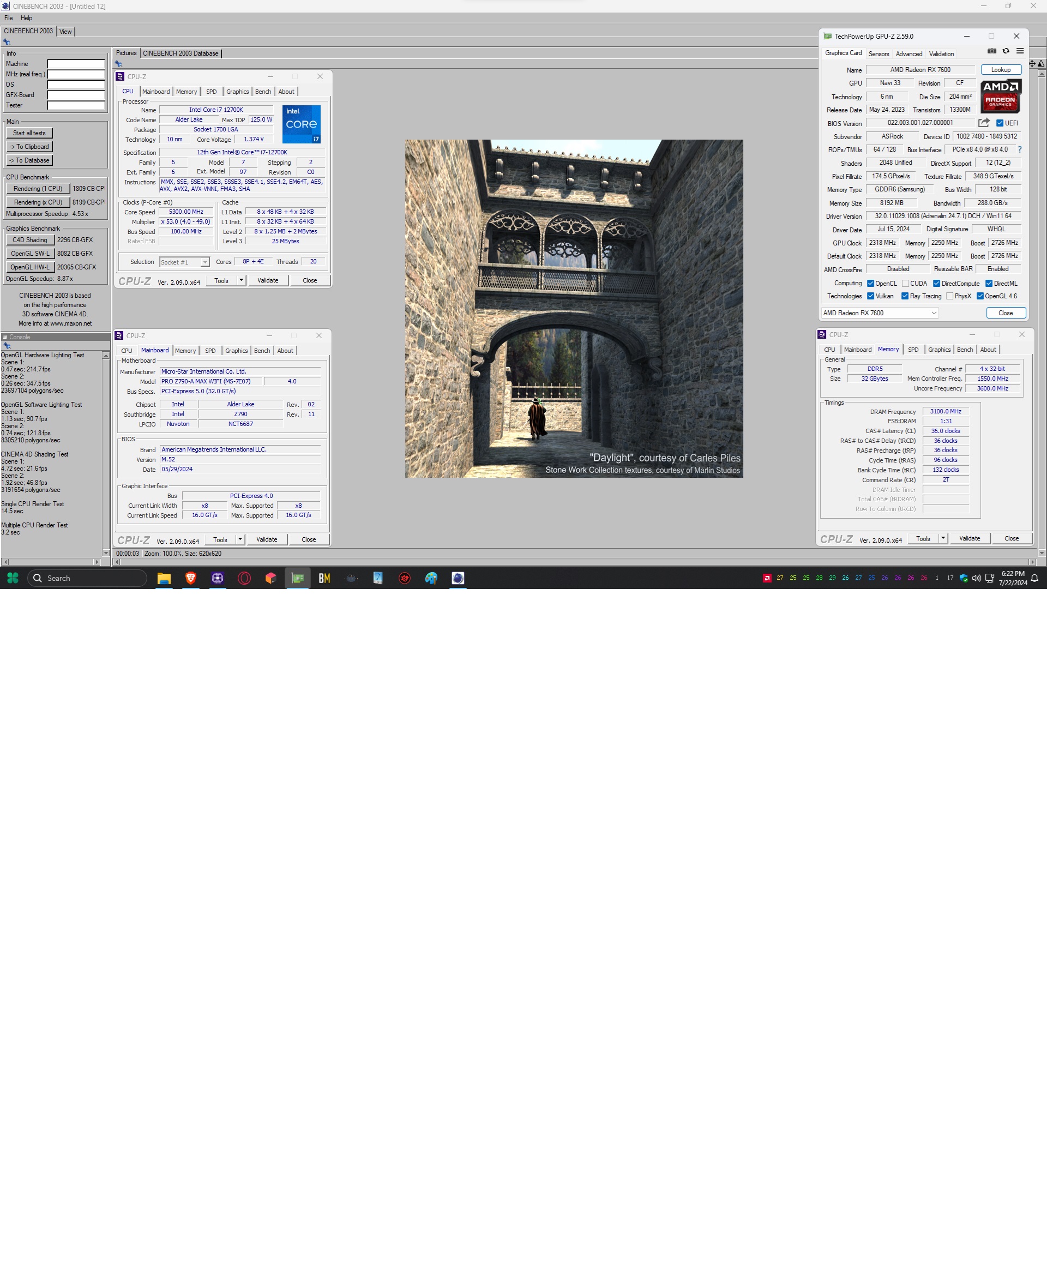The height and width of the screenshot is (1261, 1047).
Task: Click the console vertical scrollbar
Action: (x=106, y=454)
